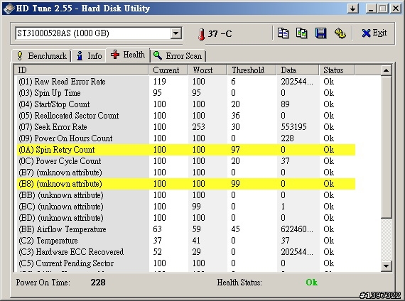Image resolution: width=405 pixels, height=301 pixels.
Task: Select highlighted Spin Retry Count row
Action: (186, 150)
